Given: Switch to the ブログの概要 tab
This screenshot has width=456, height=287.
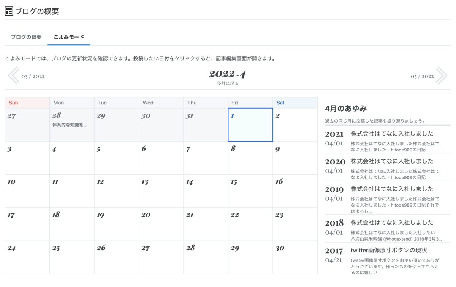Looking at the screenshot, I should [25, 38].
